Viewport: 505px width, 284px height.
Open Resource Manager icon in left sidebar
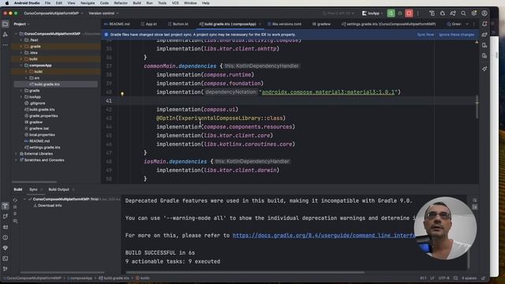point(6,35)
